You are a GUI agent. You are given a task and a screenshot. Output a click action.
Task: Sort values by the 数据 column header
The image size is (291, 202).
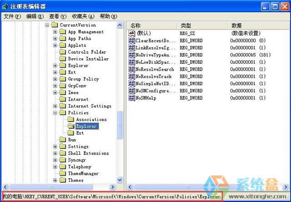point(258,25)
